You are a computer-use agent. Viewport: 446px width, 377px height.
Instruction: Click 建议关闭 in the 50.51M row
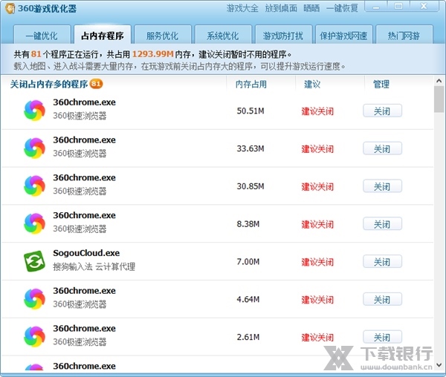click(317, 111)
